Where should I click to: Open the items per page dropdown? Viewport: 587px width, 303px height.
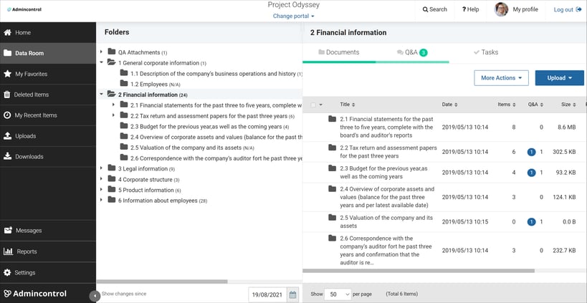click(x=338, y=294)
